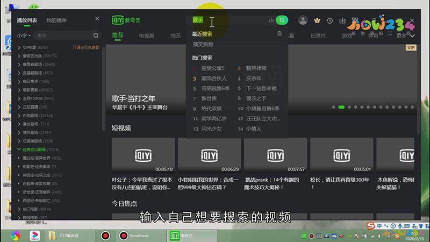Open short video thumbnail with duration 00:07:57

tap(276, 155)
